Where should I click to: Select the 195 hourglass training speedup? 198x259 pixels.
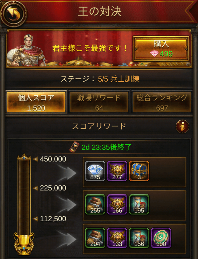click(139, 204)
